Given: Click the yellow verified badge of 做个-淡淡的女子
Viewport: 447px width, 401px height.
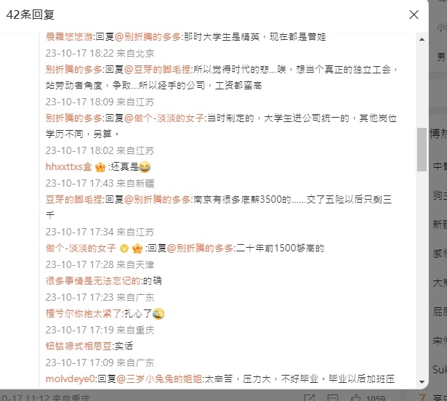Looking at the screenshot, I should tap(124, 248).
